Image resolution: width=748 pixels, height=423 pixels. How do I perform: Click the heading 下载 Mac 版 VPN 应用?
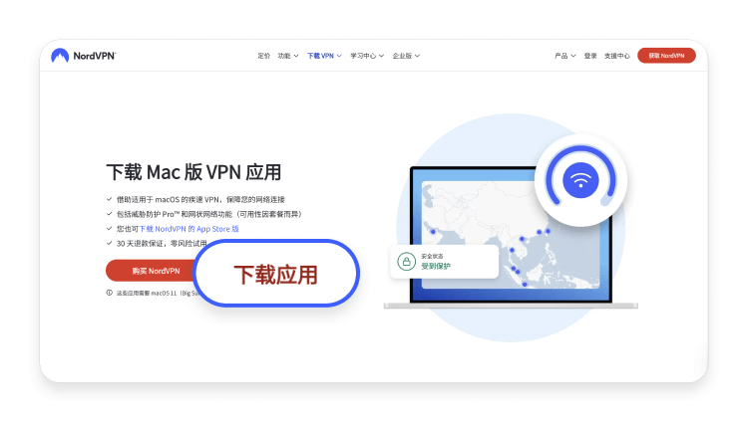tap(193, 172)
